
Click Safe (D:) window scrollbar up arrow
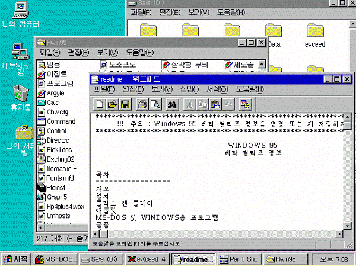pos(352,24)
